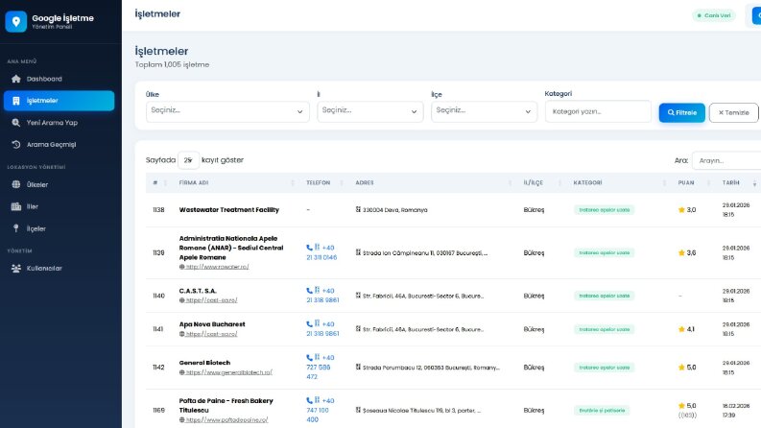
Task: Open Kullanıcılar menu item
Action: pyautogui.click(x=59, y=269)
